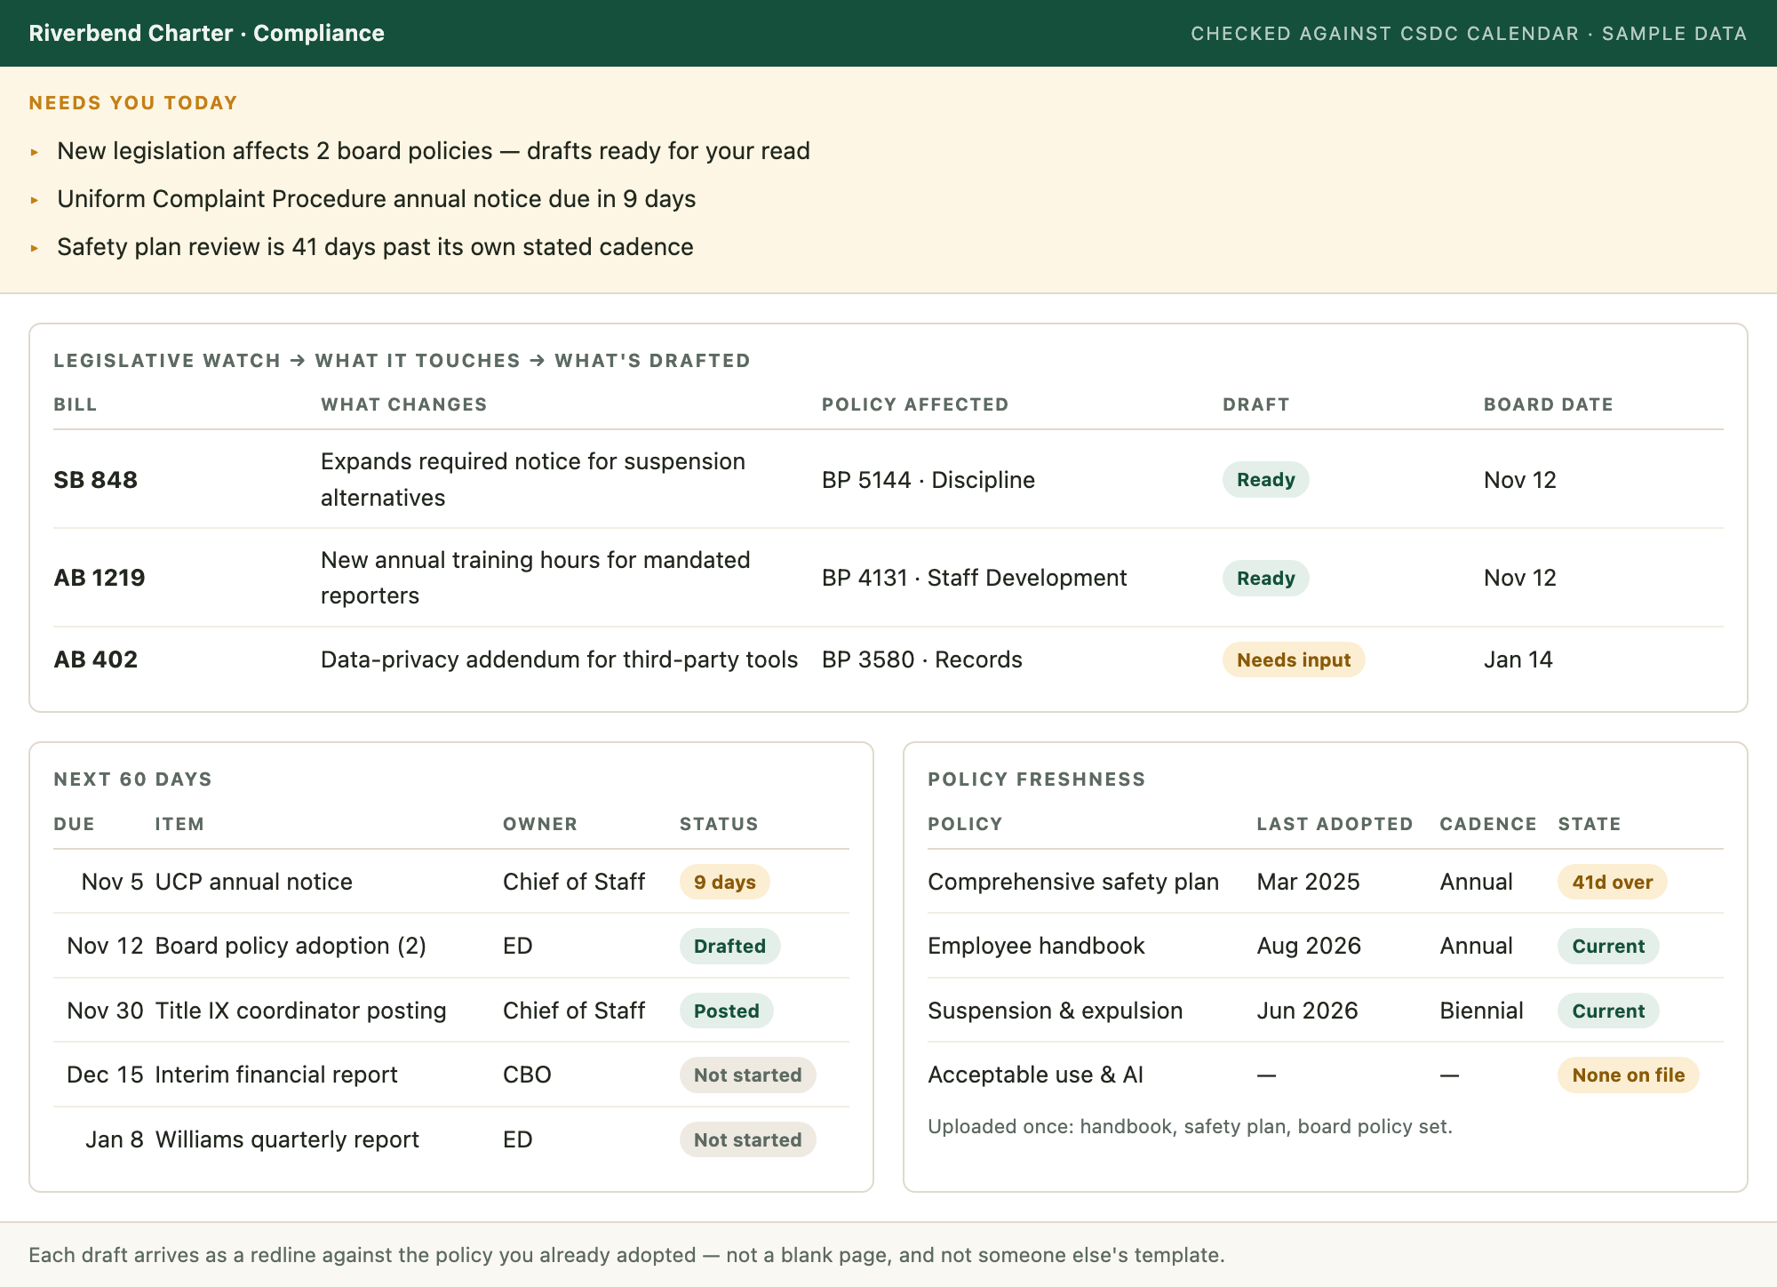
Task: Select Williams quarterly report item
Action: [287, 1139]
